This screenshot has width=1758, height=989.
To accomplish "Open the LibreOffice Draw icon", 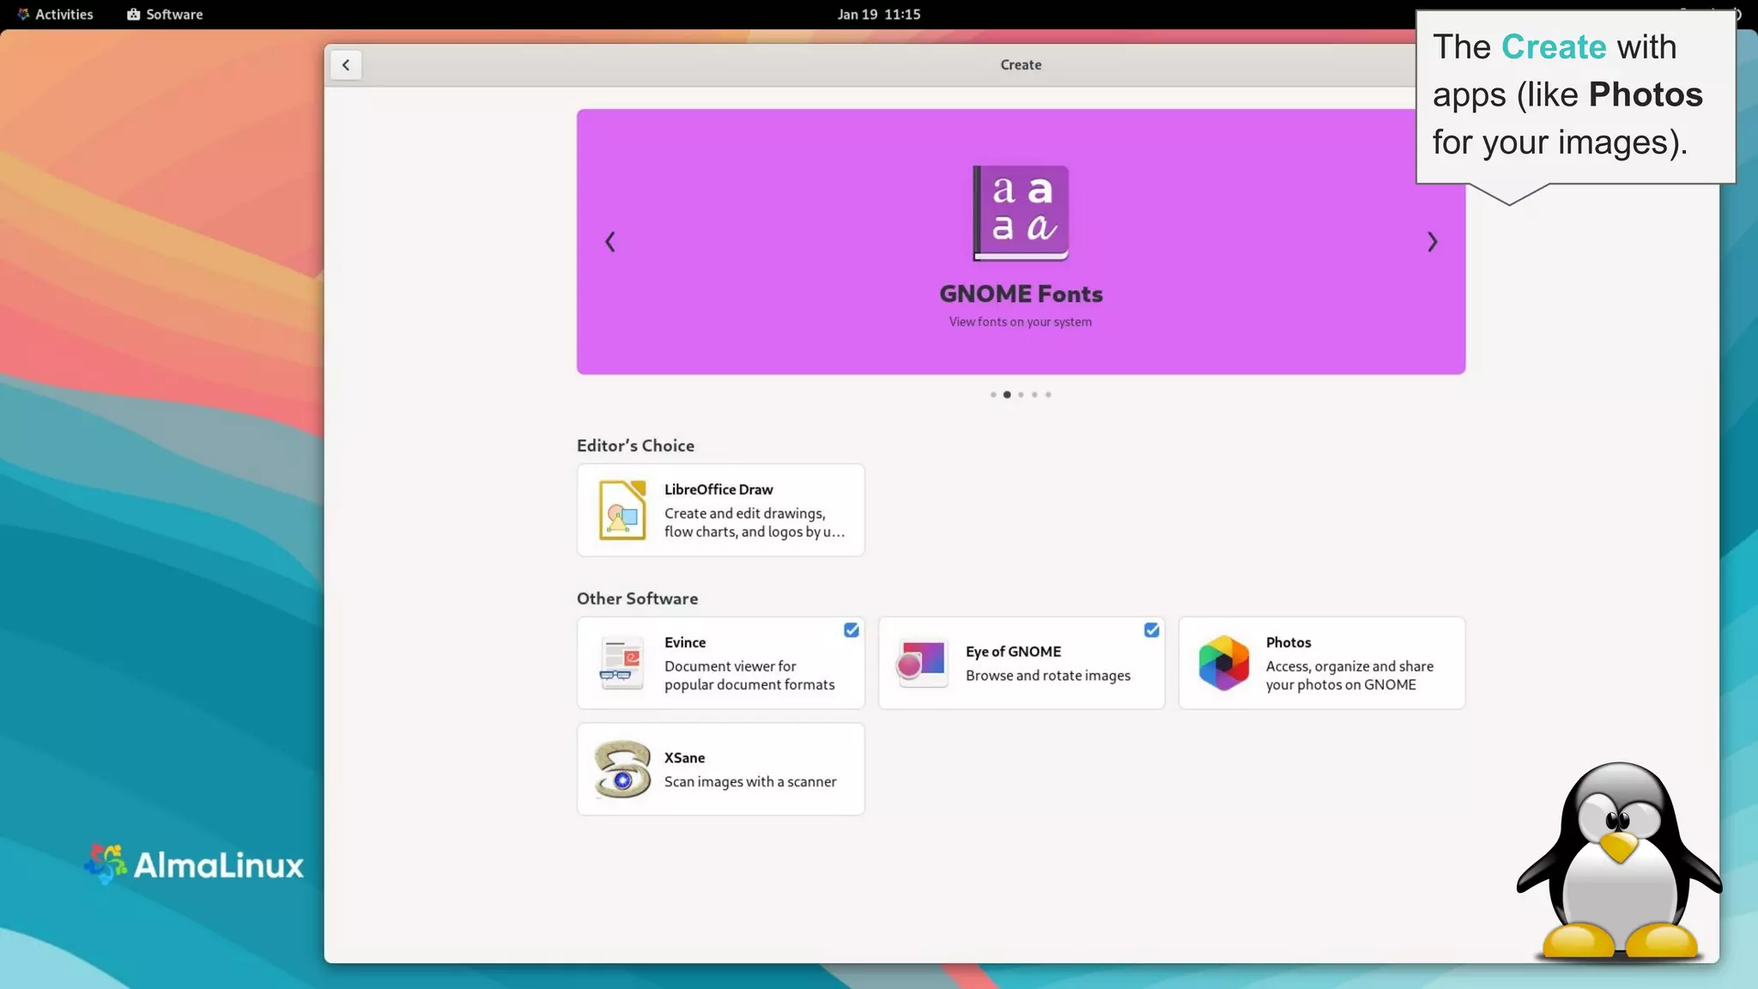I will coord(621,510).
